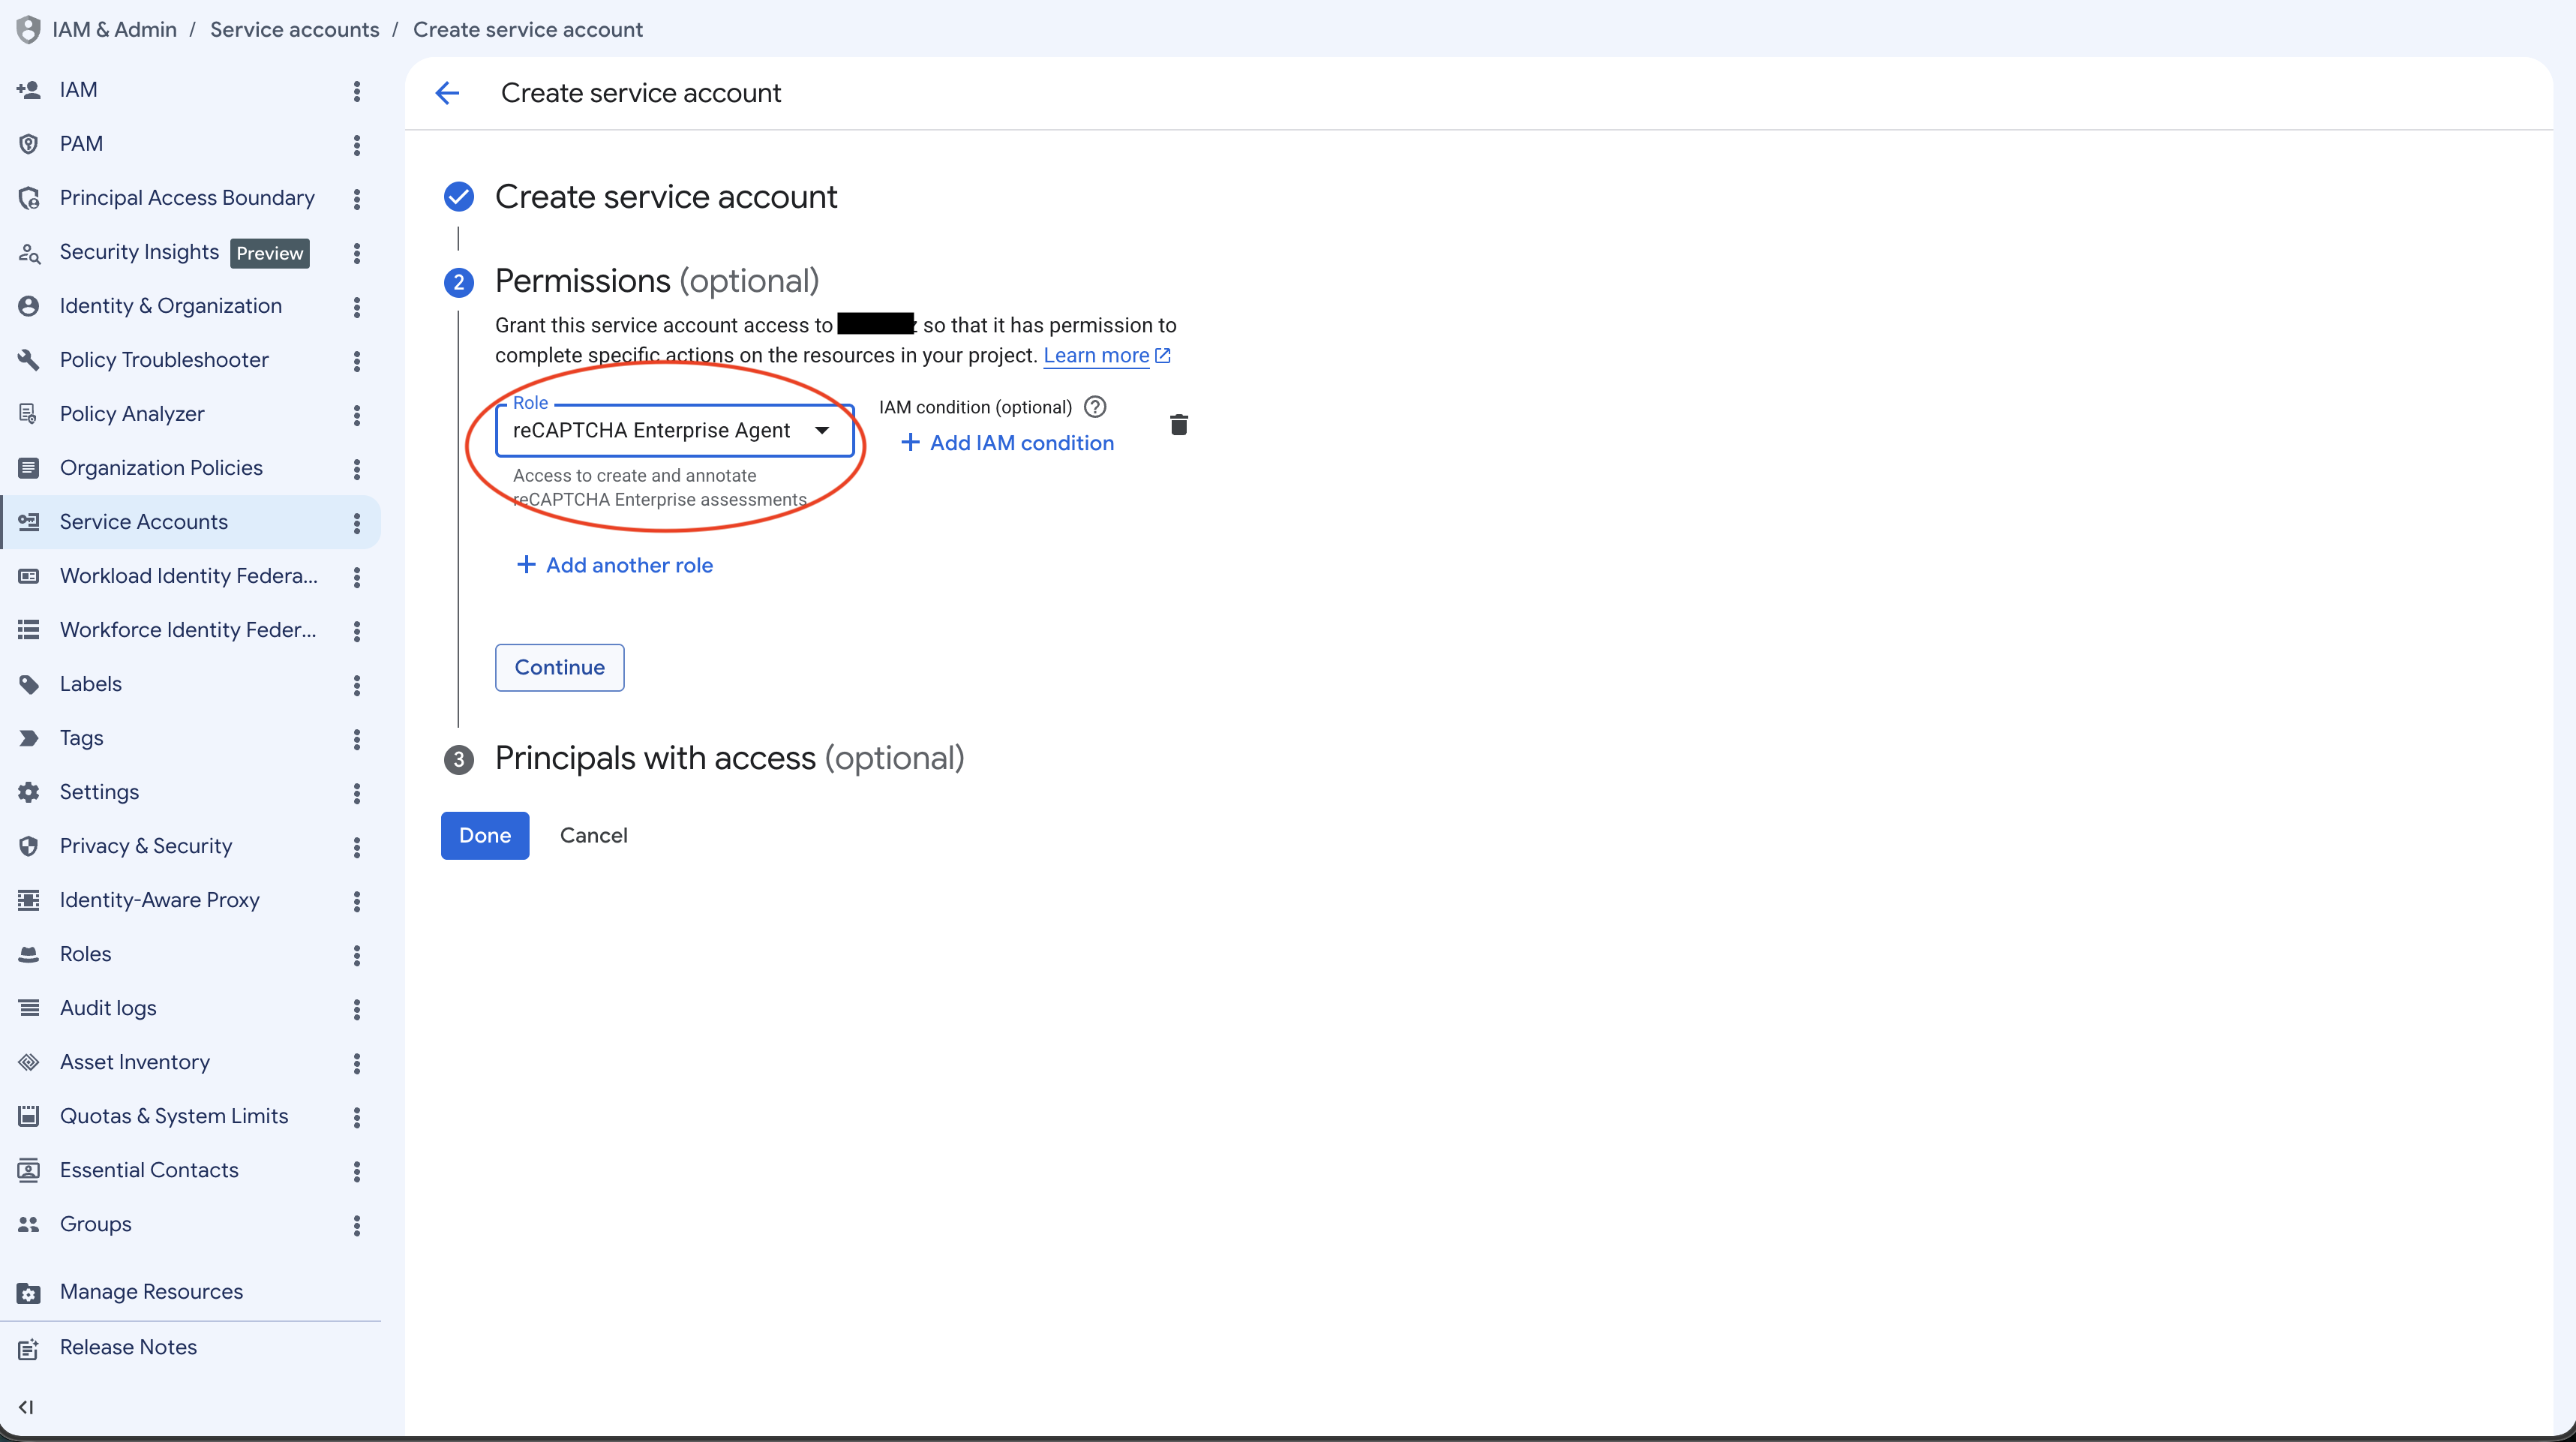This screenshot has width=2576, height=1442.
Task: Click the Roles hat icon
Action: pyautogui.click(x=29, y=954)
